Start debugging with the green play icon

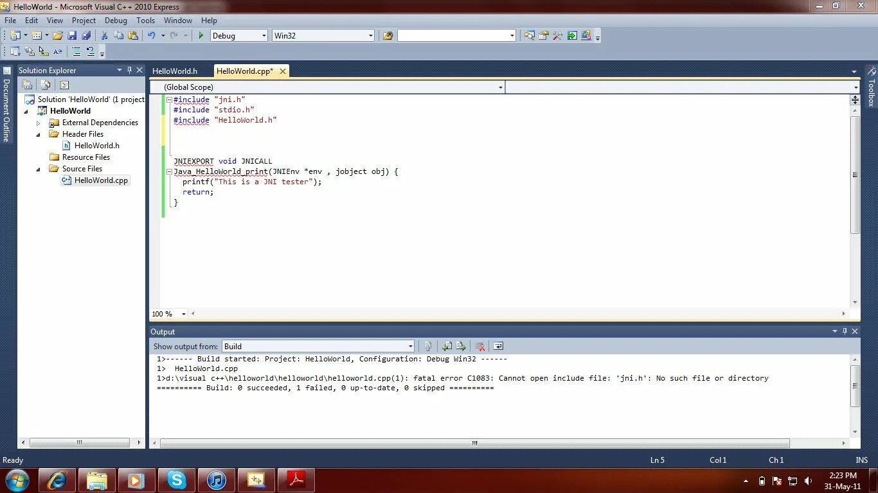[x=201, y=36]
